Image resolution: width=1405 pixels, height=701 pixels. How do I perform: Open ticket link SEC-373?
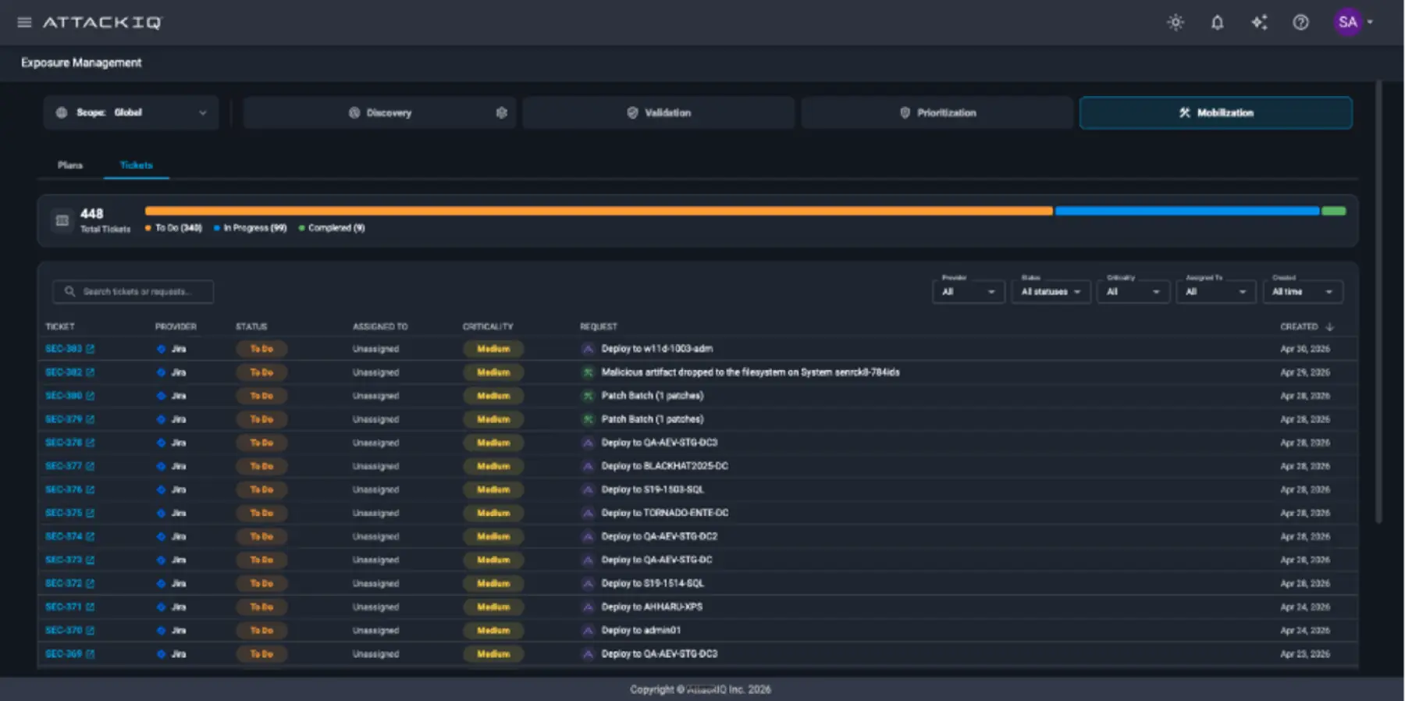pos(63,560)
